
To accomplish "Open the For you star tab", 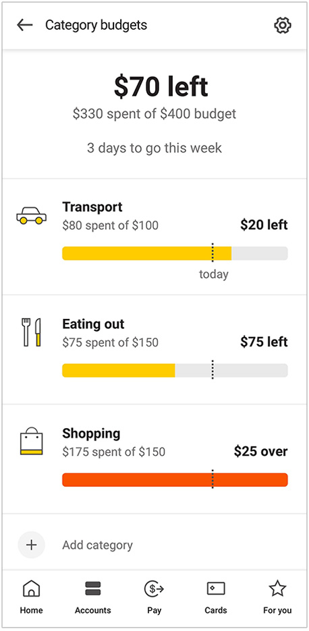I will click(277, 597).
